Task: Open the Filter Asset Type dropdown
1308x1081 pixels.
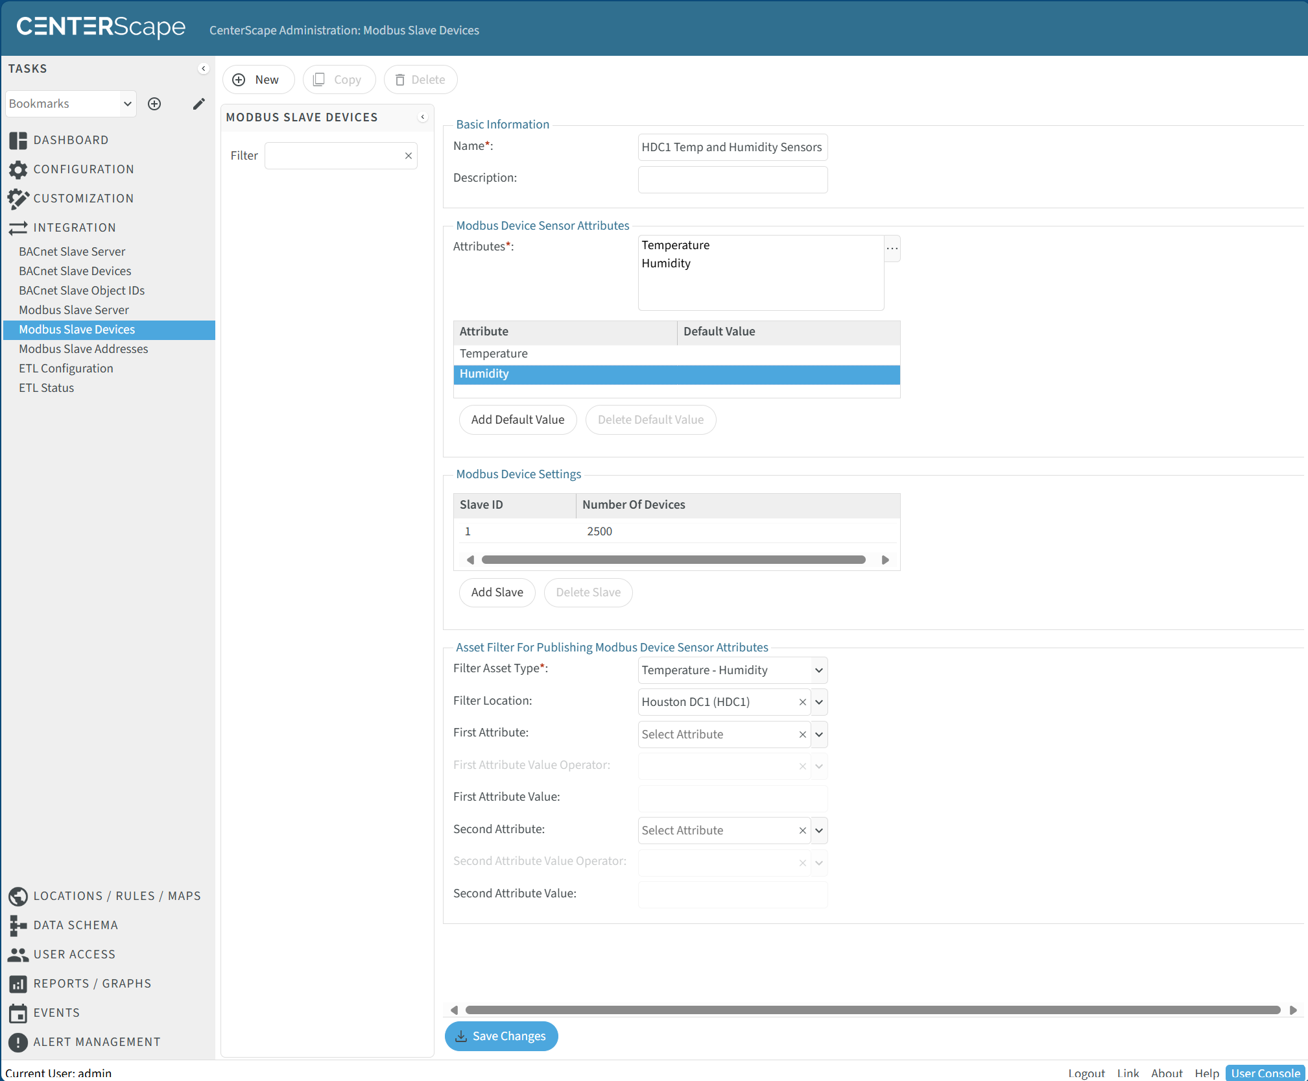Action: point(819,670)
